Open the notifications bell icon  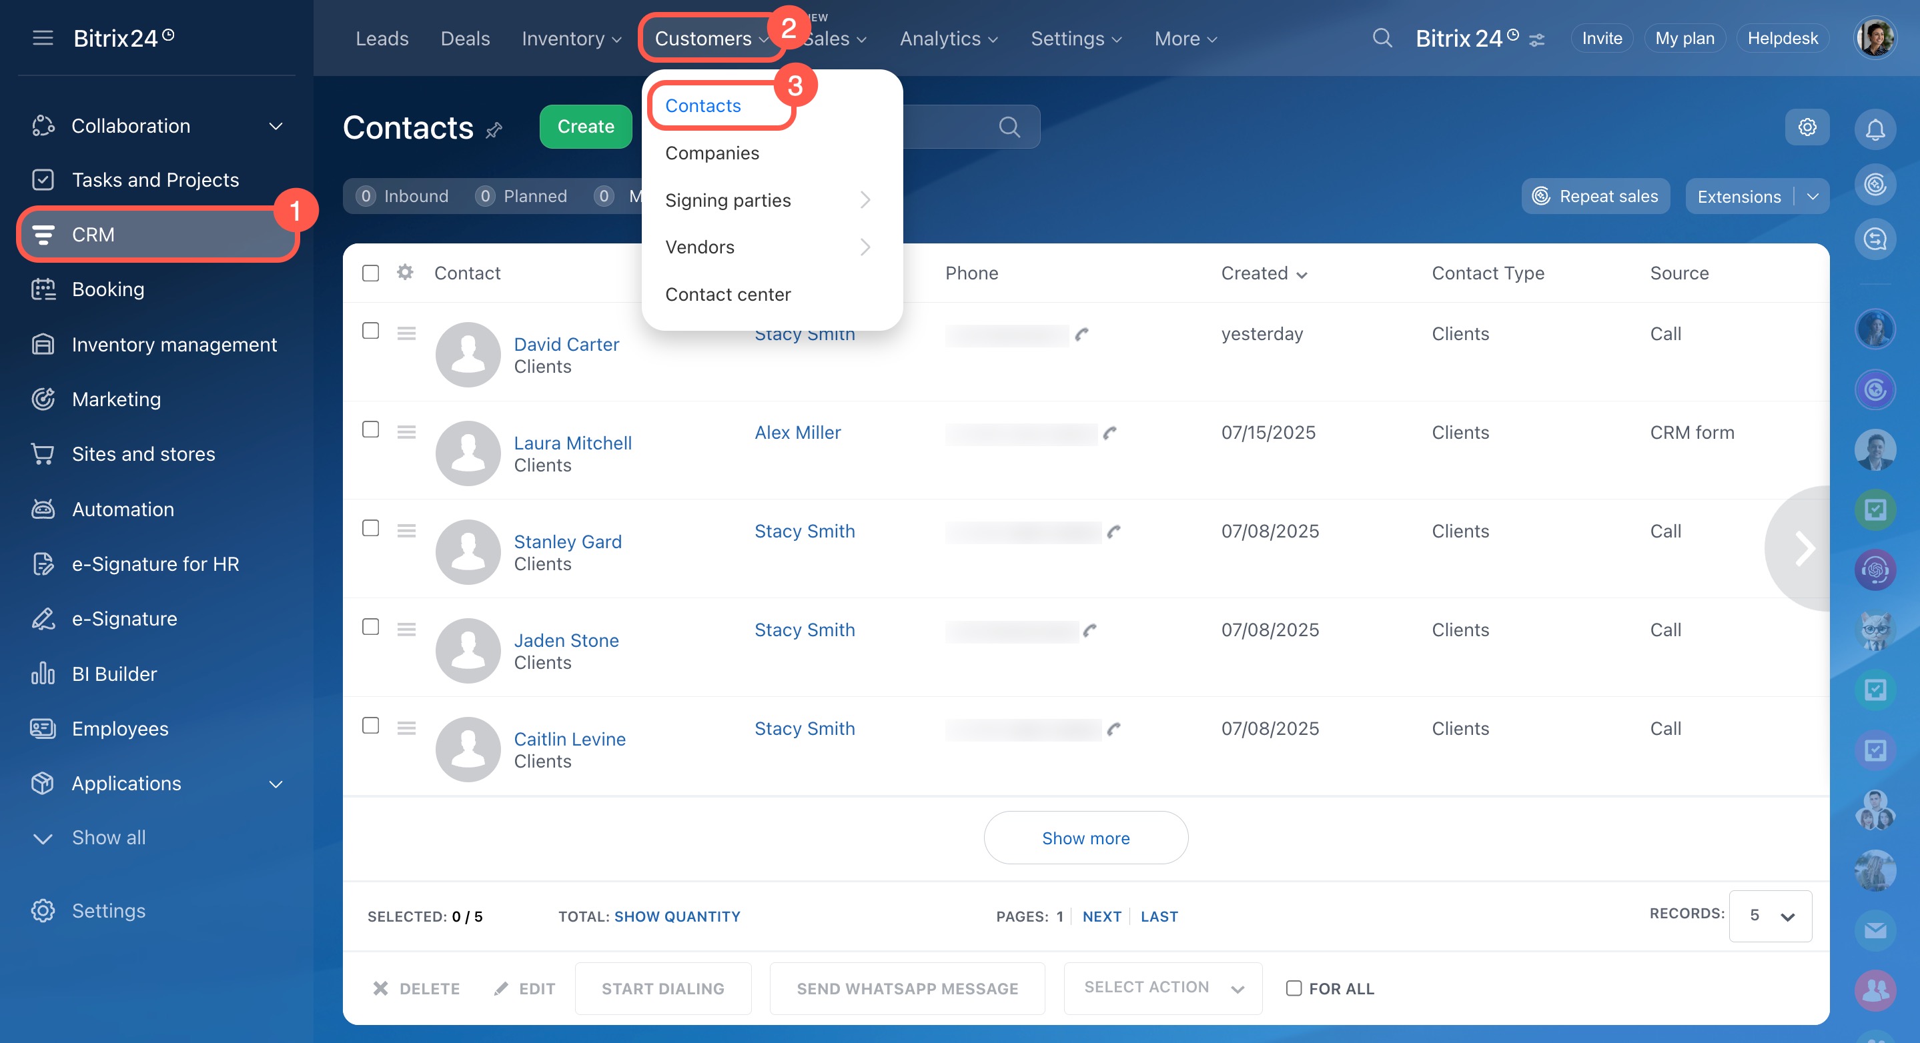(1875, 129)
